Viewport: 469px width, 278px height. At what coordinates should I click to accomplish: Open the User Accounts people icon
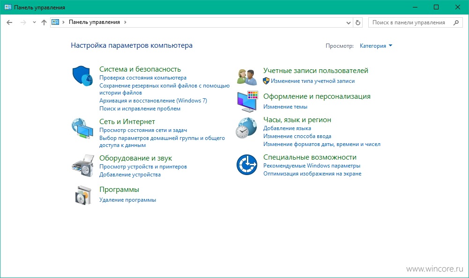click(247, 77)
